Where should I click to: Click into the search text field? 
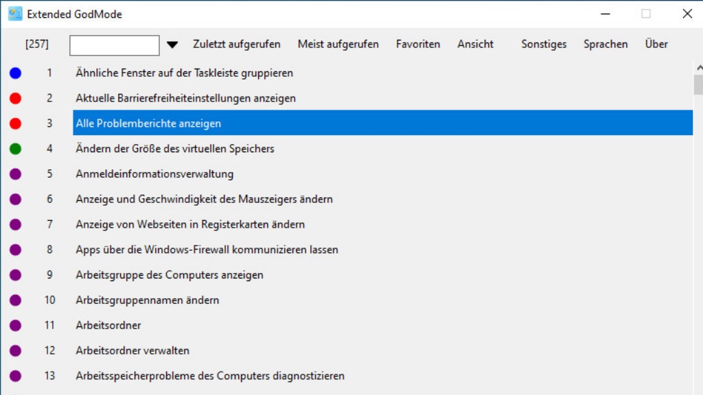coord(115,45)
